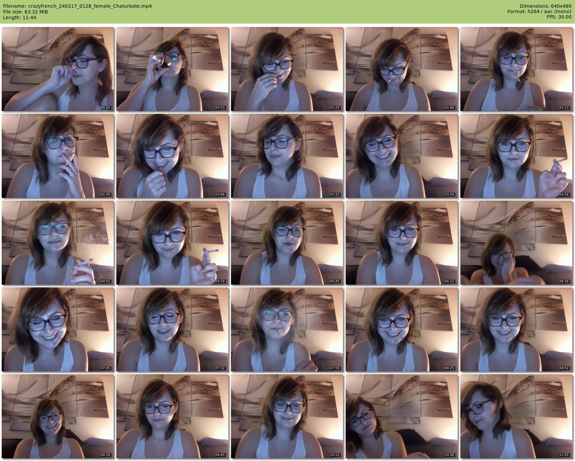Screen dimensions: 575x461
Task: Click the Dimensions 640x480 text
Action: (545, 6)
